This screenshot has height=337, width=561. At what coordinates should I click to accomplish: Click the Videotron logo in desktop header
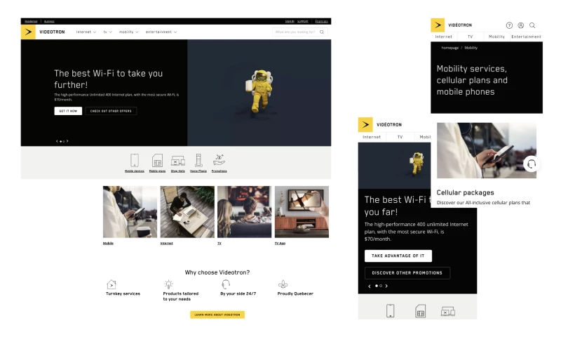point(28,32)
